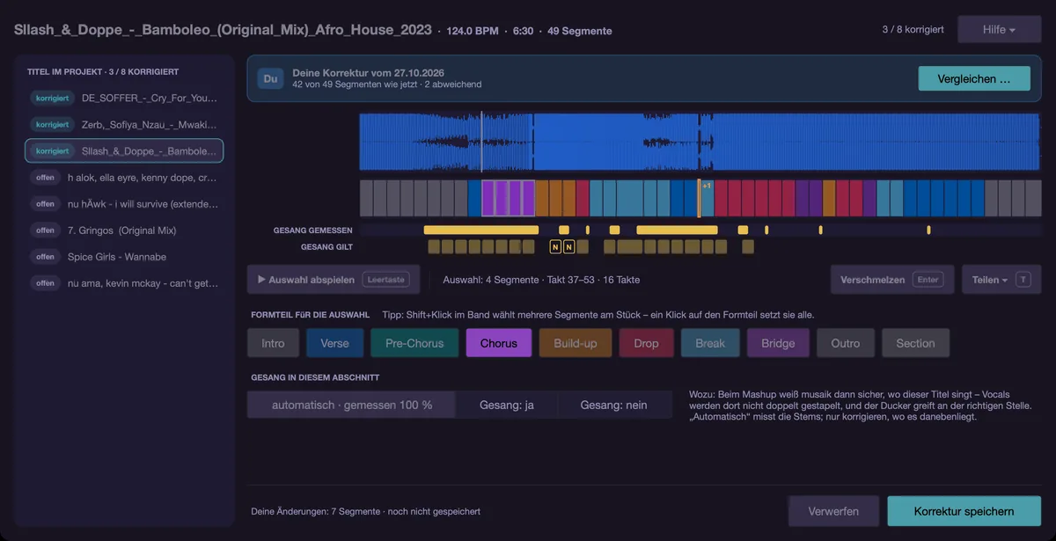Select the Zerb,_Sofiya_Nzau_-_Mwaki… track

point(124,125)
